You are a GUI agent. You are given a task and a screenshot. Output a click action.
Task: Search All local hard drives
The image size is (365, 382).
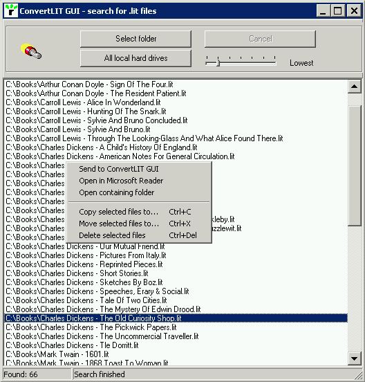[x=135, y=58]
